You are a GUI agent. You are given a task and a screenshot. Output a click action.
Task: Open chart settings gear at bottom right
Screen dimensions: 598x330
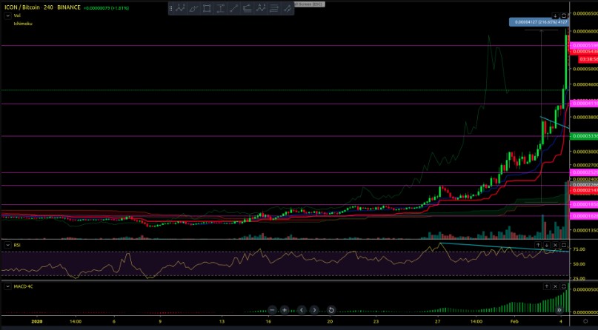pyautogui.click(x=587, y=322)
